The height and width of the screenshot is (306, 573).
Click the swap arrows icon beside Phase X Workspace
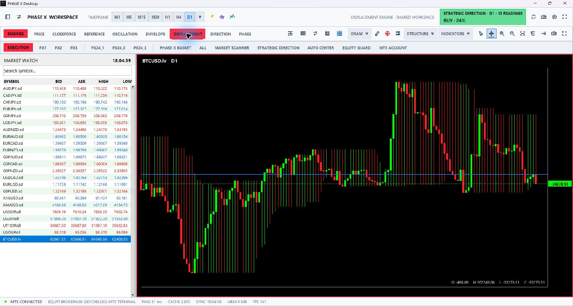coord(19,17)
